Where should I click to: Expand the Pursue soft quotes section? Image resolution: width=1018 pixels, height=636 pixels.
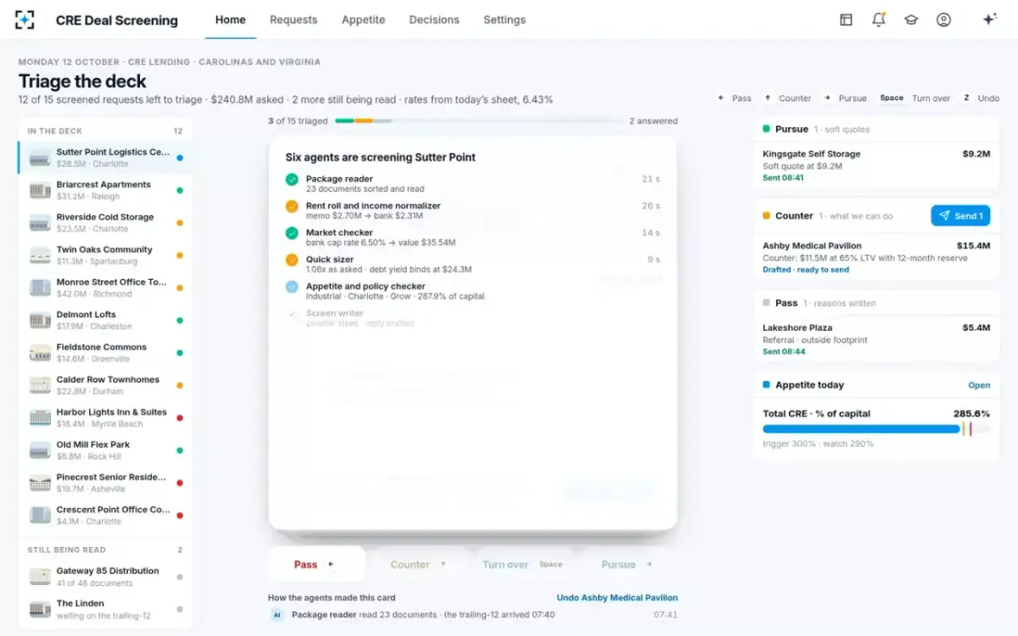pos(876,129)
